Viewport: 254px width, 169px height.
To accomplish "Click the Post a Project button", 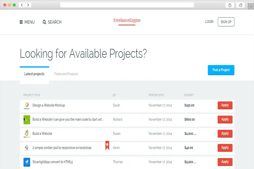I will click(221, 70).
